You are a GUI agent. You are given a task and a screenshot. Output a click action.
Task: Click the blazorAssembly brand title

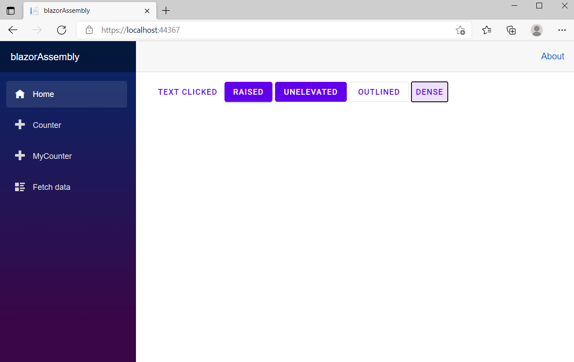tap(45, 57)
